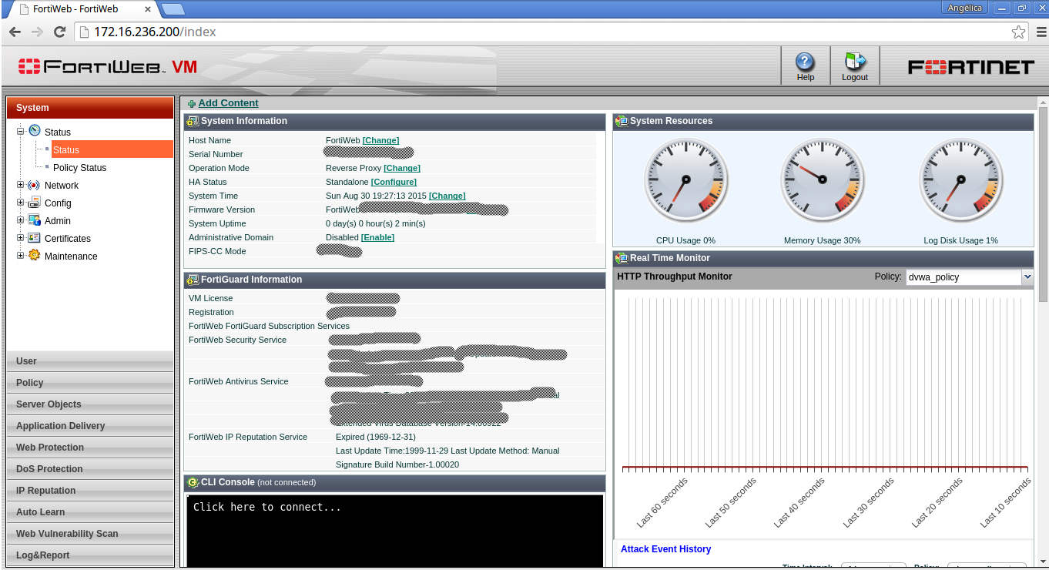Open the Policy dropdown in HTTP Throughput Monitor
This screenshot has height=570, width=1049.
1027,277
